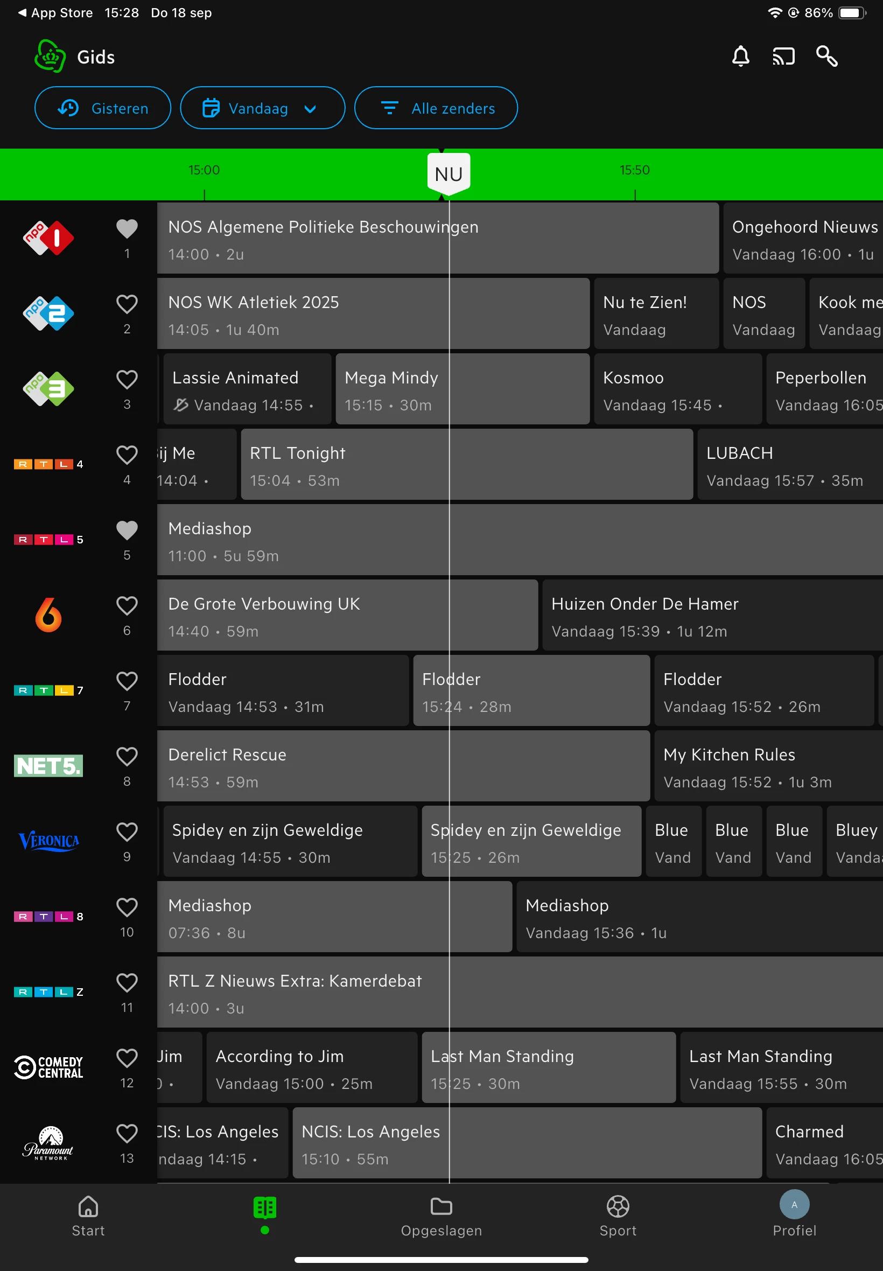Open Comedy Central channel logo
This screenshot has height=1271, width=883.
click(x=48, y=1067)
